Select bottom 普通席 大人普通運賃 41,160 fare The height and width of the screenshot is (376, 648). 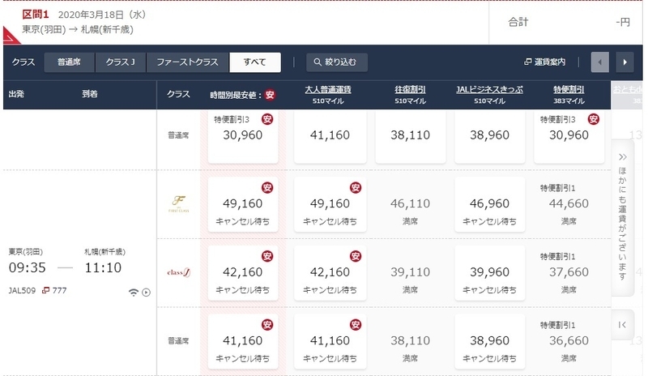330,342
